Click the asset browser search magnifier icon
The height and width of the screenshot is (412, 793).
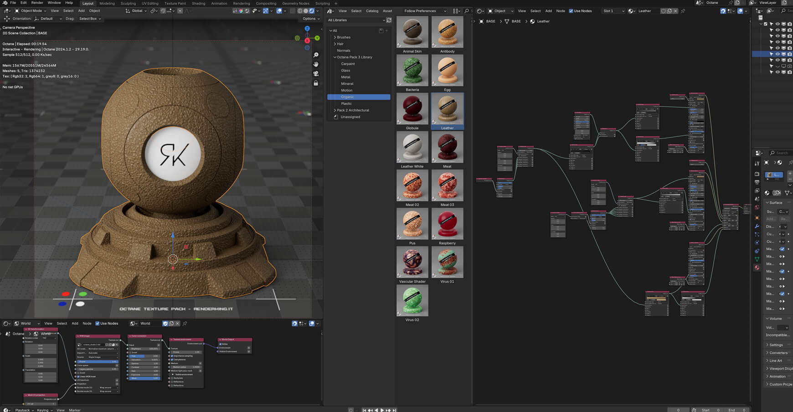pos(467,11)
